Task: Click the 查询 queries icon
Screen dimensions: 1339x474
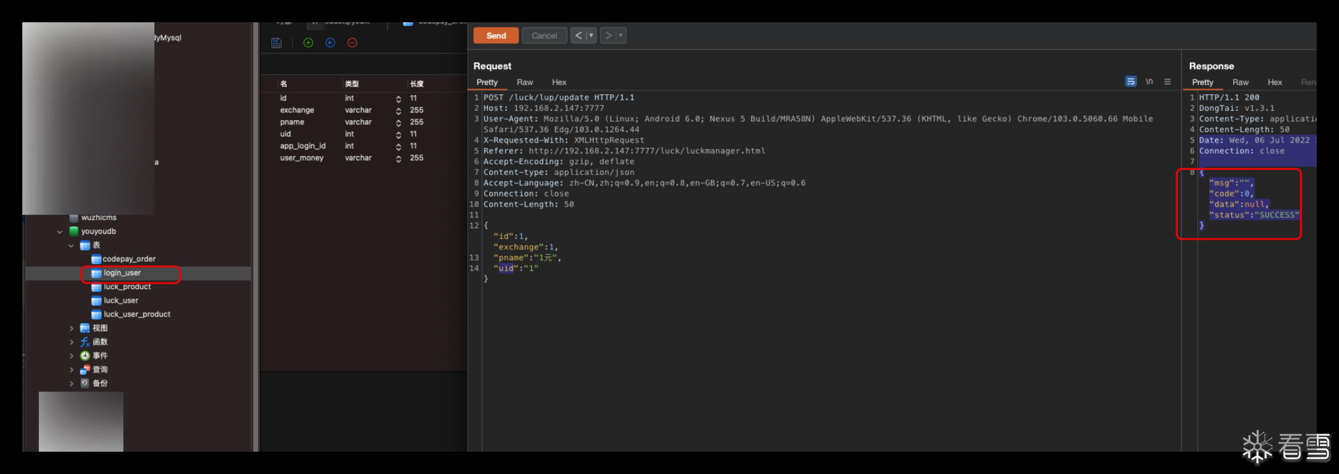Action: 85,370
